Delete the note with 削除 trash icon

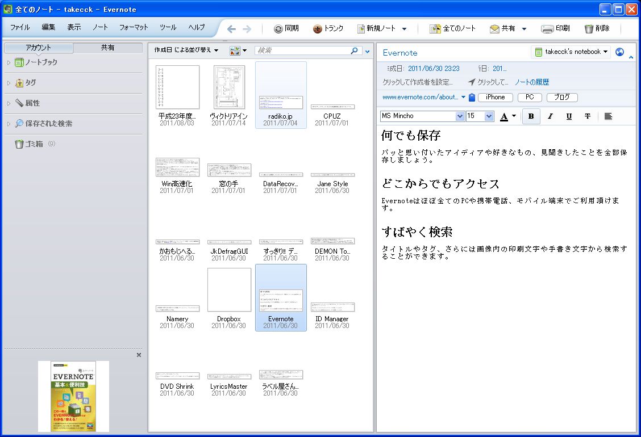(589, 28)
